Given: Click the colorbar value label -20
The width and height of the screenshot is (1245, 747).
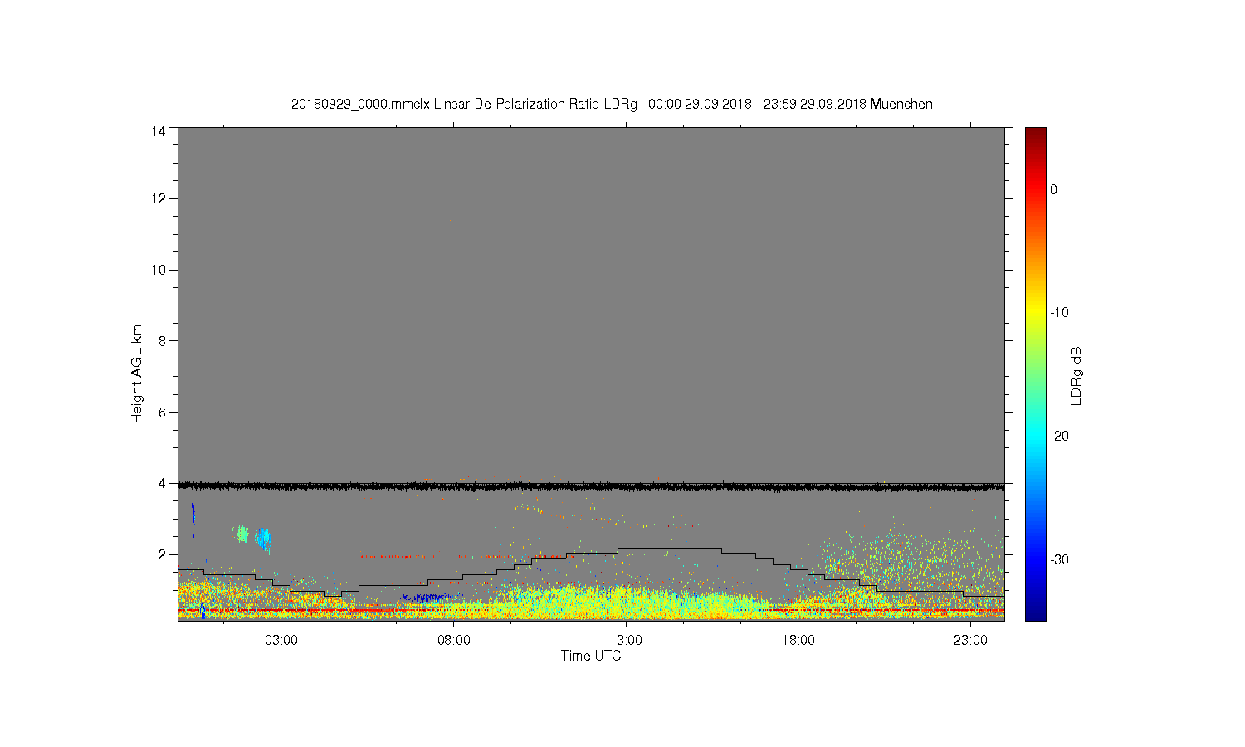Looking at the screenshot, I should click(x=1059, y=437).
